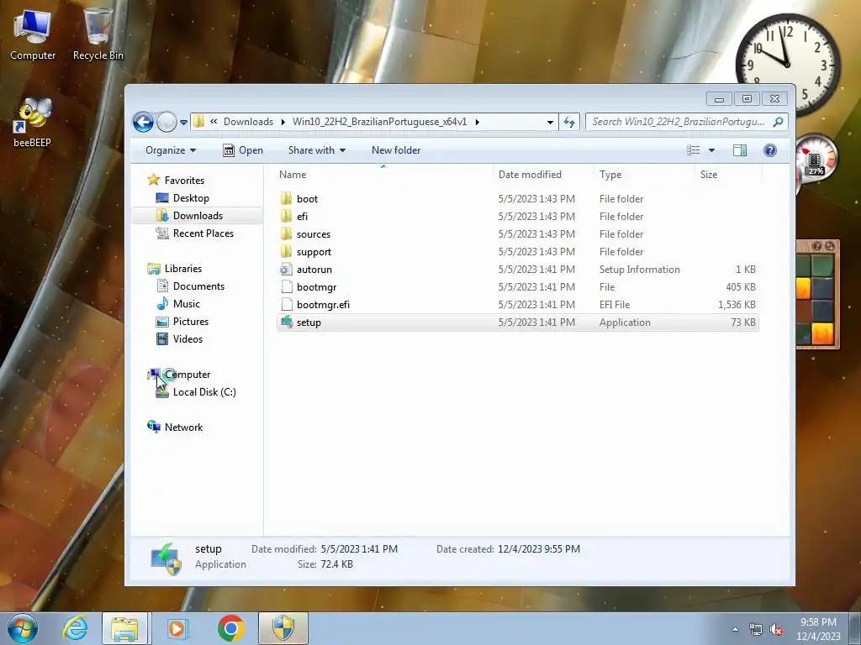The width and height of the screenshot is (861, 645).
Task: Click the '73 KB' size of setup
Action: click(x=742, y=322)
